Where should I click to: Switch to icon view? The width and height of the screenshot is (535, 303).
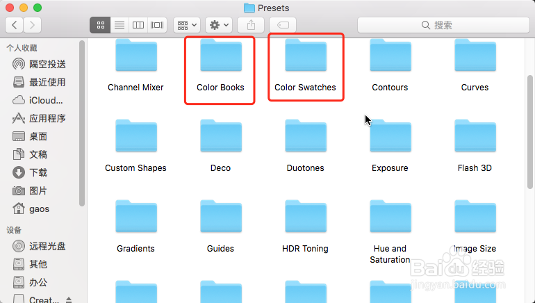coord(100,25)
